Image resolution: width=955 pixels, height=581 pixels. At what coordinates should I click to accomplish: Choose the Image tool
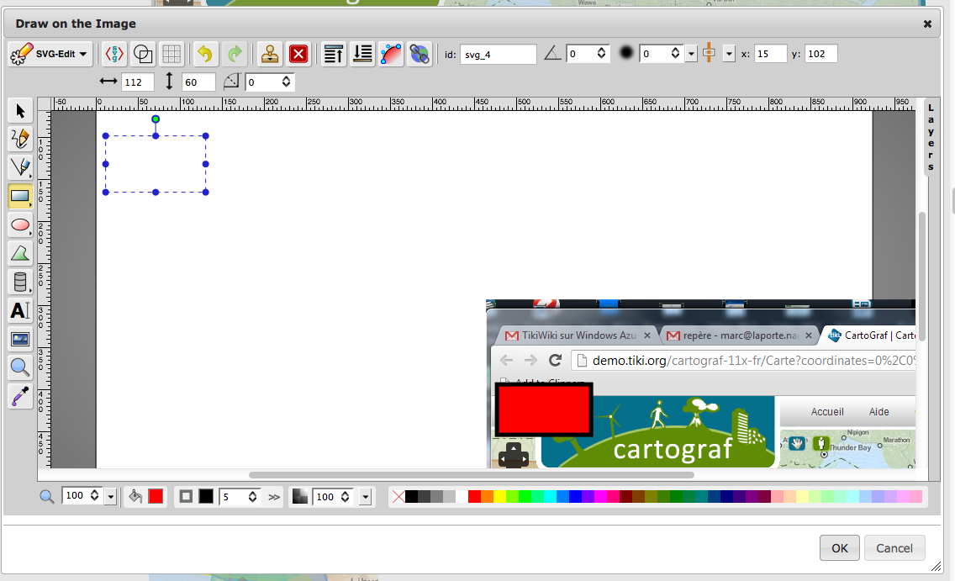[20, 339]
